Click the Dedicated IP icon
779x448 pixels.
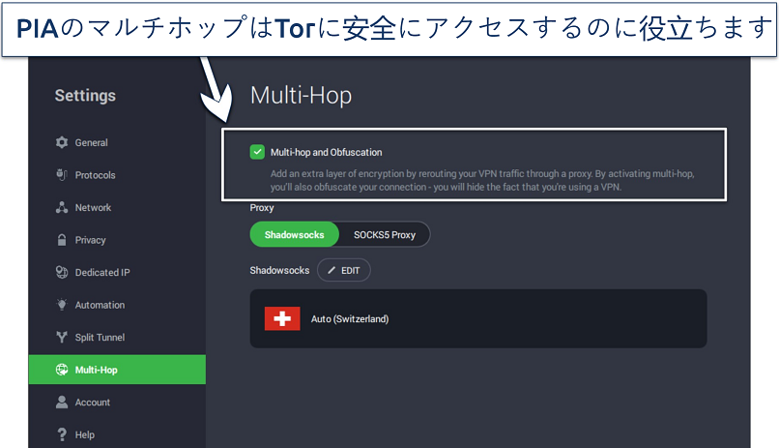click(62, 273)
